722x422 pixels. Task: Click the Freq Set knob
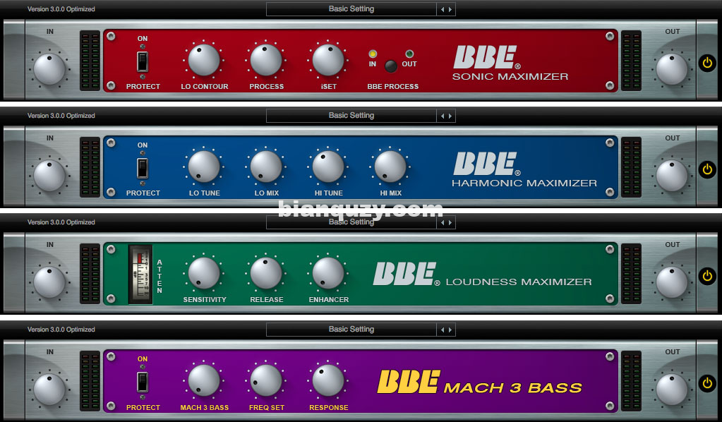pos(266,380)
